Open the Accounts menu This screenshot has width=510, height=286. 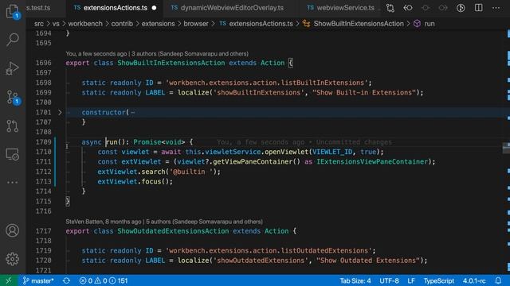coord(13,230)
